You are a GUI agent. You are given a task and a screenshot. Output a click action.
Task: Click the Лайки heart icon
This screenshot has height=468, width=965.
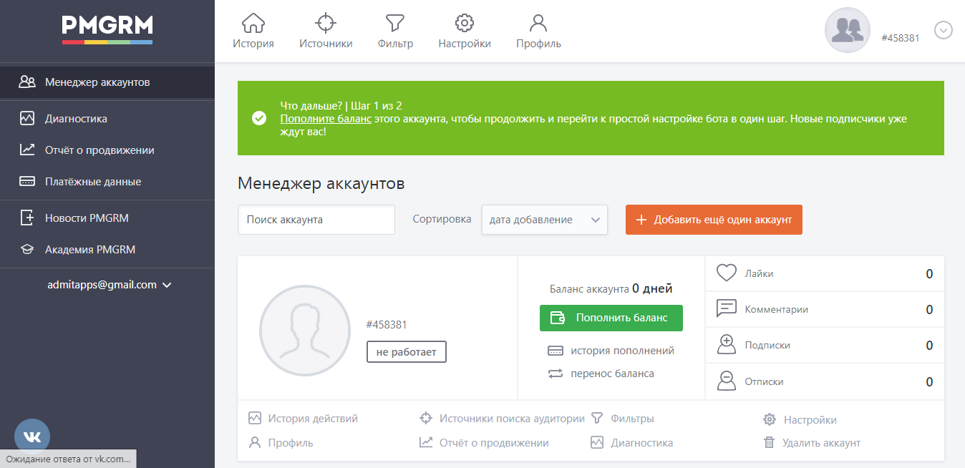coord(727,273)
